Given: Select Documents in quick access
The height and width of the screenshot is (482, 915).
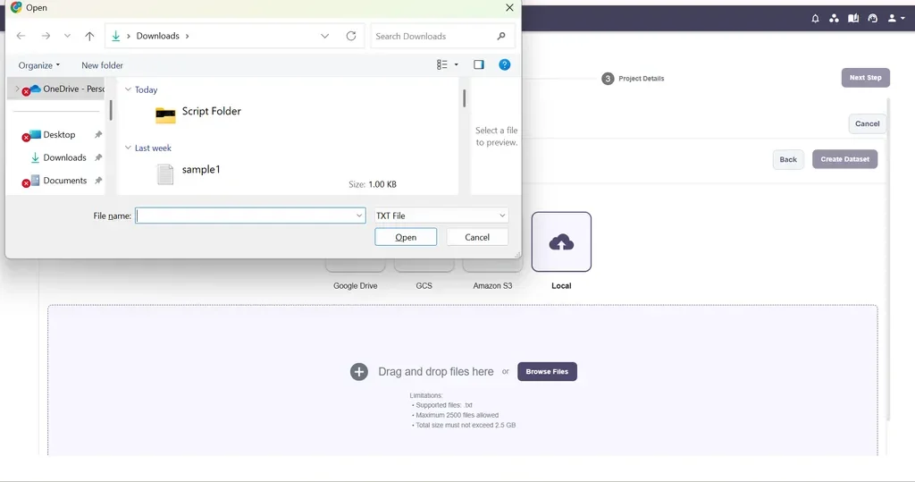Looking at the screenshot, I should (64, 180).
